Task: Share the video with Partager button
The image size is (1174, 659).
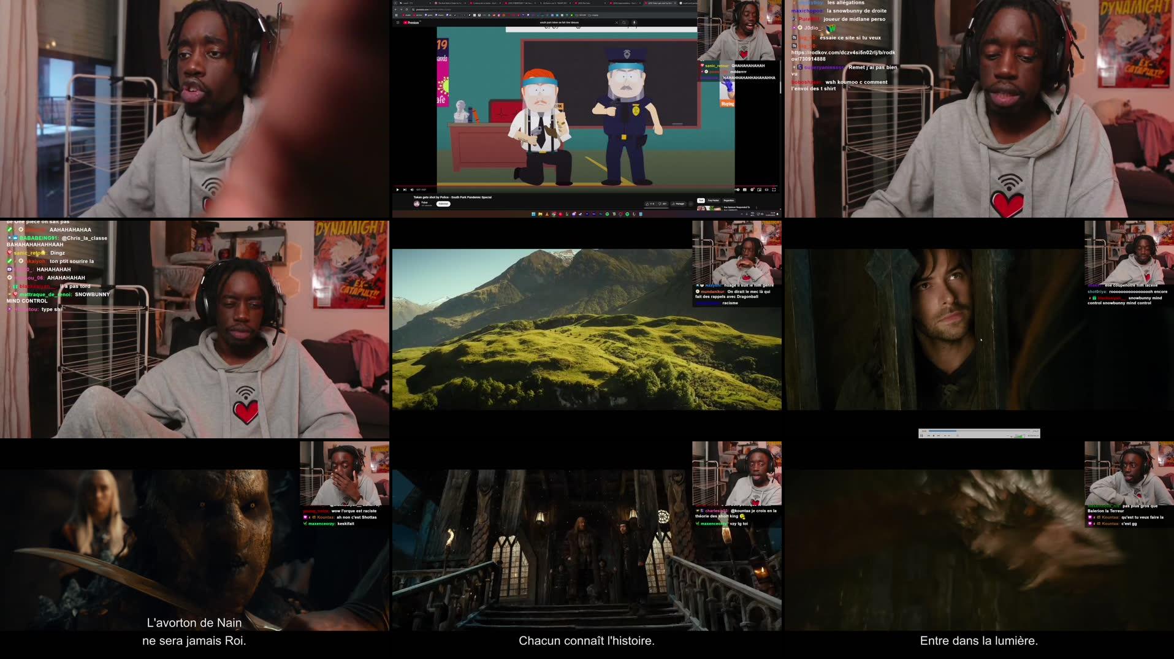Action: click(x=679, y=204)
